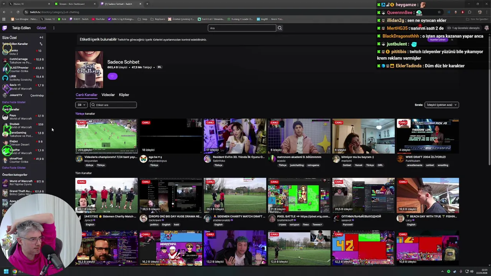
Task: Open ohnePixel in the sidebar
Action: pos(23,160)
